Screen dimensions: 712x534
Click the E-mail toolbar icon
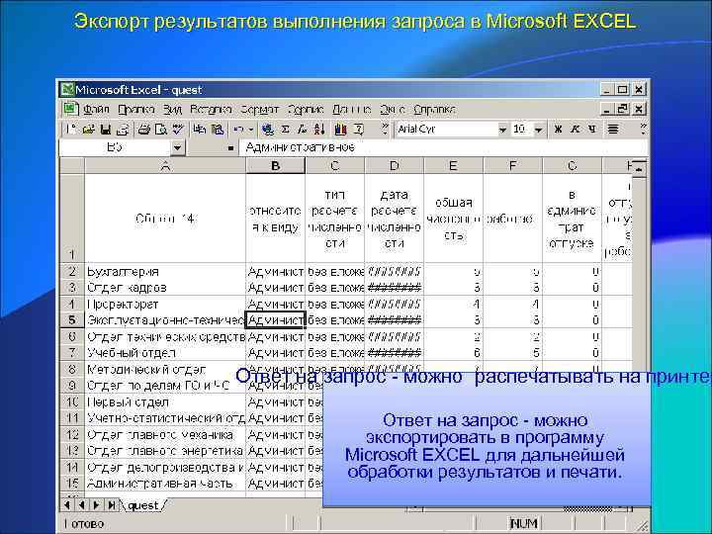coord(123,130)
